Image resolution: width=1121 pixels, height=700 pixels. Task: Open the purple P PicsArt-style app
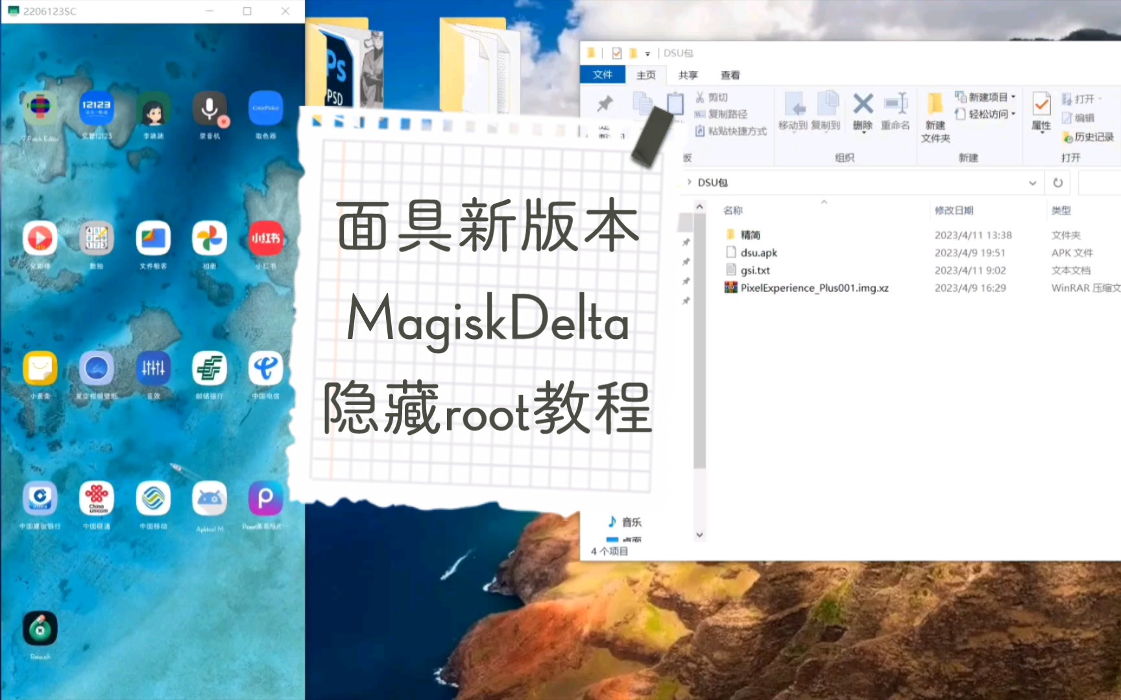(266, 498)
